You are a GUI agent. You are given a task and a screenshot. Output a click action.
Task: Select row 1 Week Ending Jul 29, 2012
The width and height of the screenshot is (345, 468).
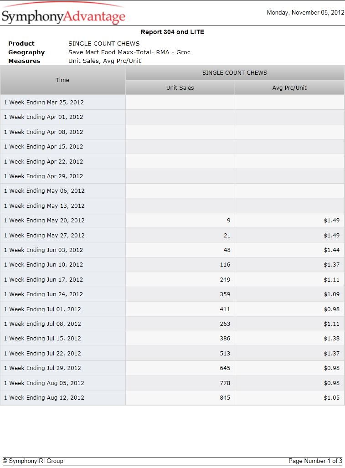click(x=172, y=368)
